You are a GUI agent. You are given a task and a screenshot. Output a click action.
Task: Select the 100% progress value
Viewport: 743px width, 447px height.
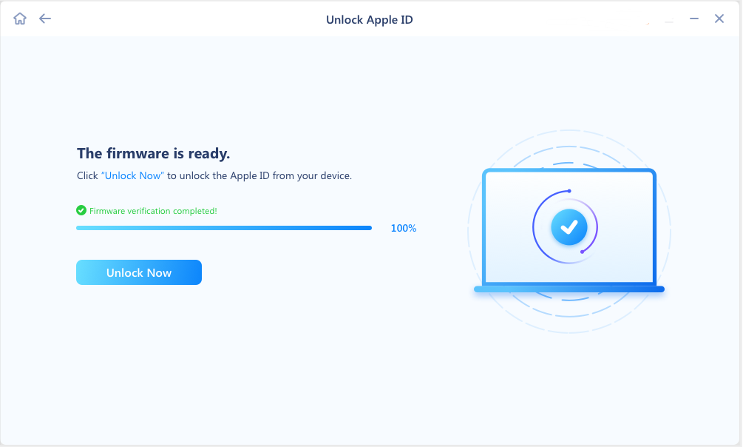403,228
